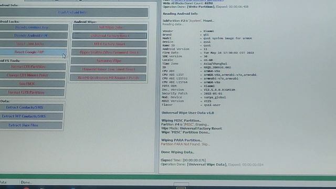Open Change EXT Mount Point
The width and height of the screenshot is (336, 189).
pyautogui.click(x=32, y=75)
